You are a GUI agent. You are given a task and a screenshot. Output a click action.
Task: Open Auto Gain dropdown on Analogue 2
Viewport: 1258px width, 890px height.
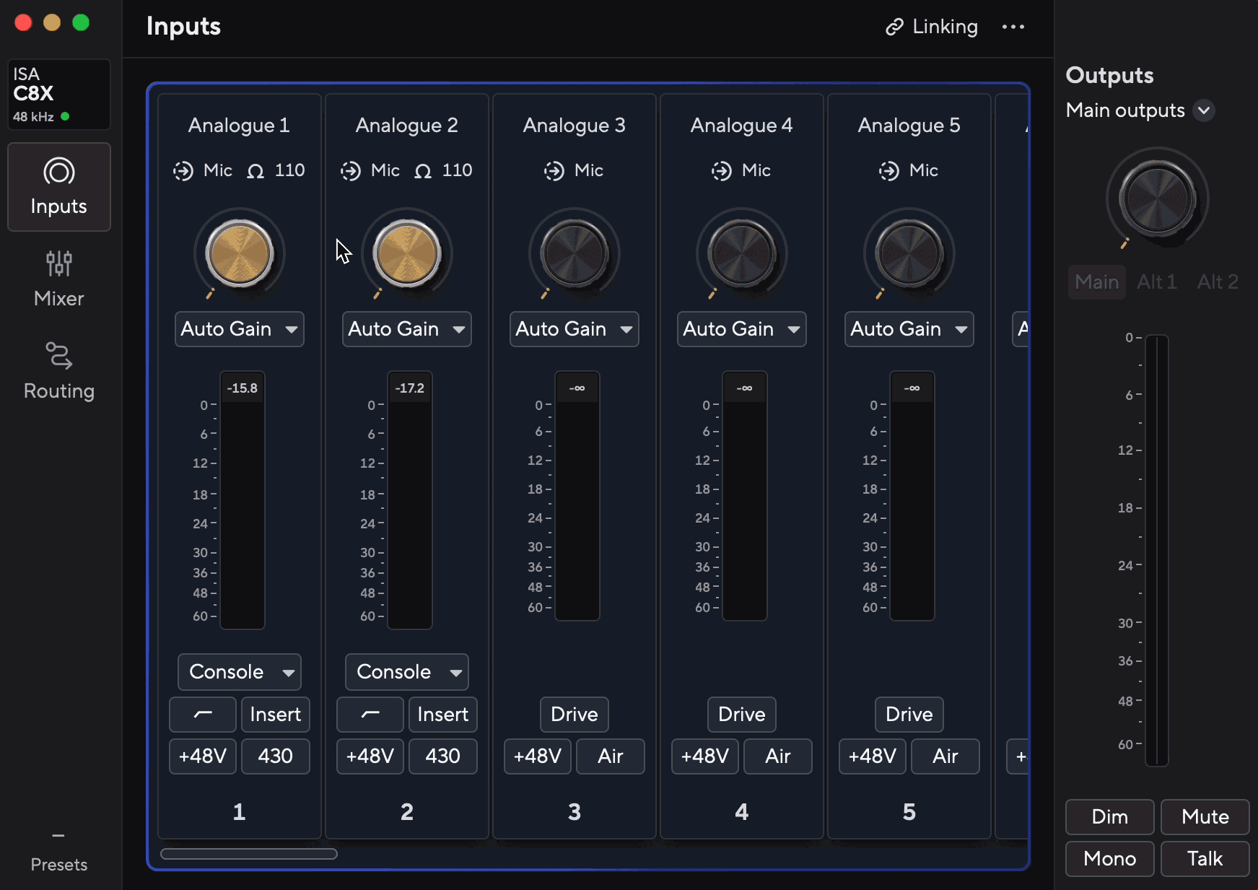[x=407, y=329]
